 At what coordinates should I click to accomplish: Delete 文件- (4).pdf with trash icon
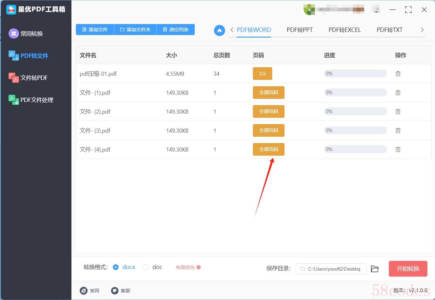click(398, 149)
